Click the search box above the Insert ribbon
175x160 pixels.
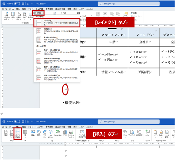(132, 121)
